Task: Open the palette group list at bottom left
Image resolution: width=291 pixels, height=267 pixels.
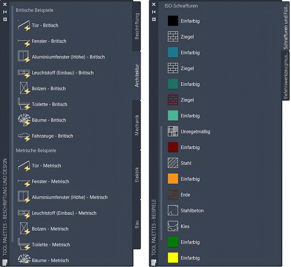Action: click(5, 262)
